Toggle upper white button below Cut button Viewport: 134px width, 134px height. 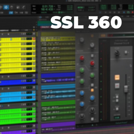[117, 97]
